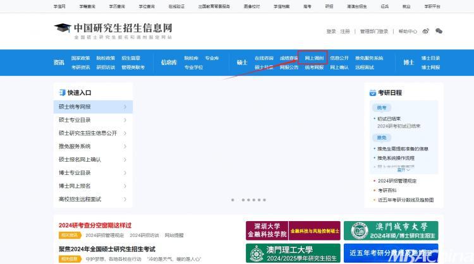The image size is (474, 264).
Task: Open the 图像校对 top bar link
Action: 252,6
